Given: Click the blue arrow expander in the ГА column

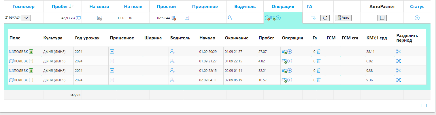Looking at the screenshot, I should [x=313, y=18].
